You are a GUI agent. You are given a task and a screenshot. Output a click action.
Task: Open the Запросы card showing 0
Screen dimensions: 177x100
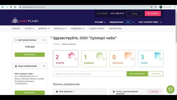[x=122, y=59]
